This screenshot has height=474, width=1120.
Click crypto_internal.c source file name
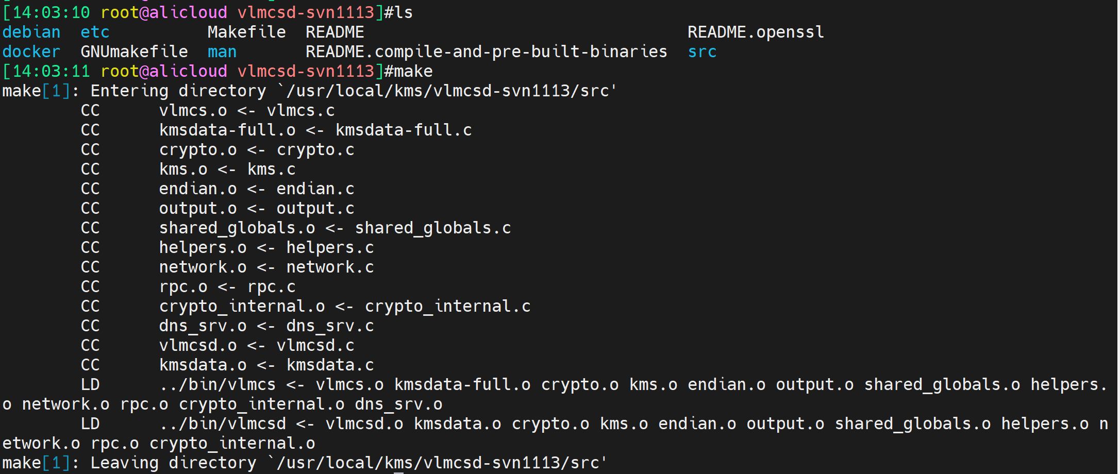click(x=447, y=307)
